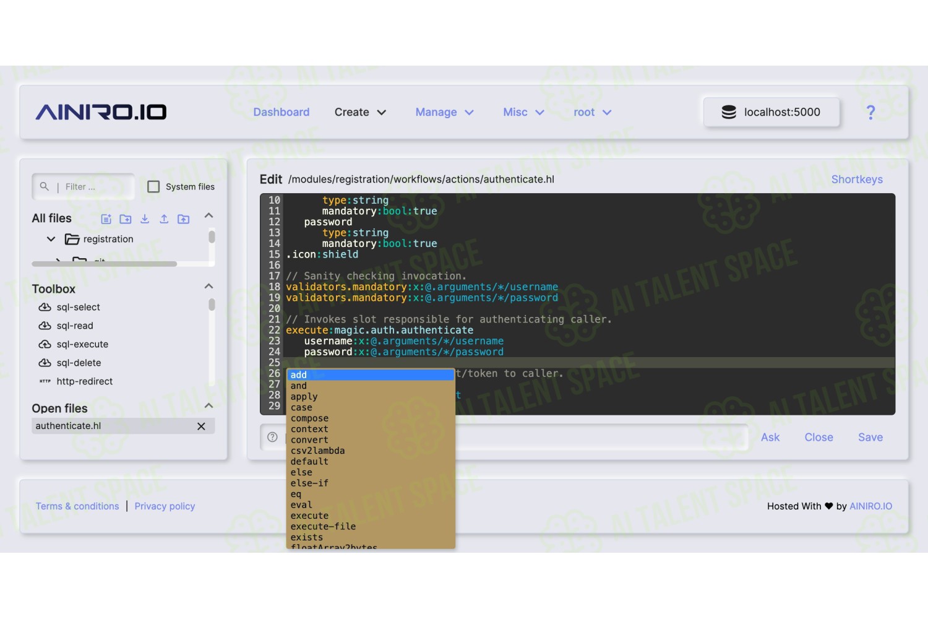
Task: Select 'convert' from autocomplete
Action: point(371,439)
